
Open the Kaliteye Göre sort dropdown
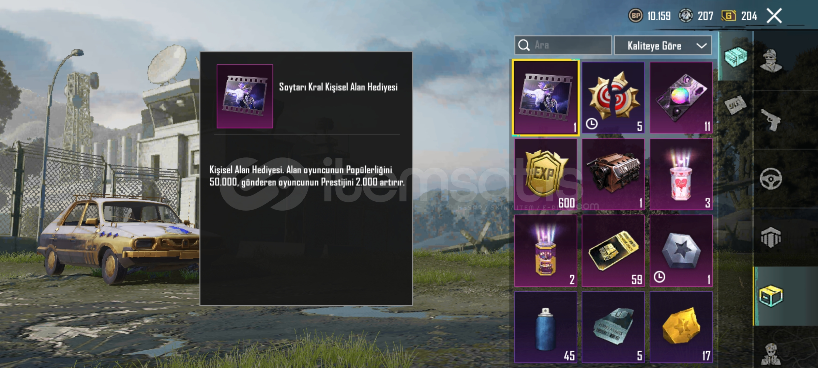[x=663, y=45]
